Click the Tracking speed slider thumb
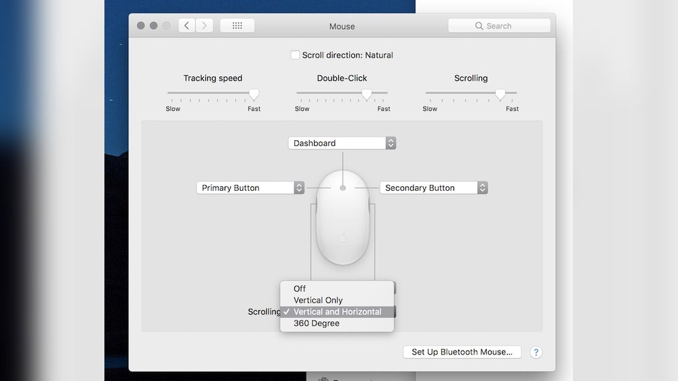Screen dimensions: 678x381 [254, 94]
